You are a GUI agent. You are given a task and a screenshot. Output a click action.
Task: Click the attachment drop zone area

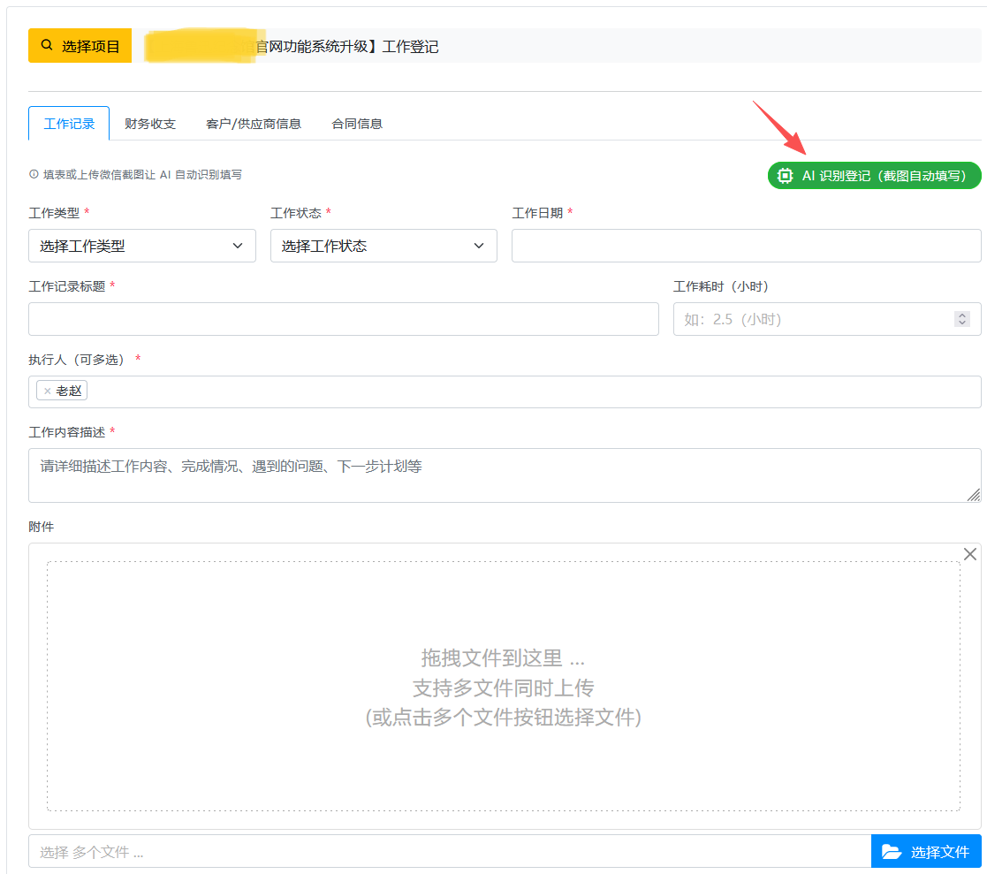tap(504, 687)
